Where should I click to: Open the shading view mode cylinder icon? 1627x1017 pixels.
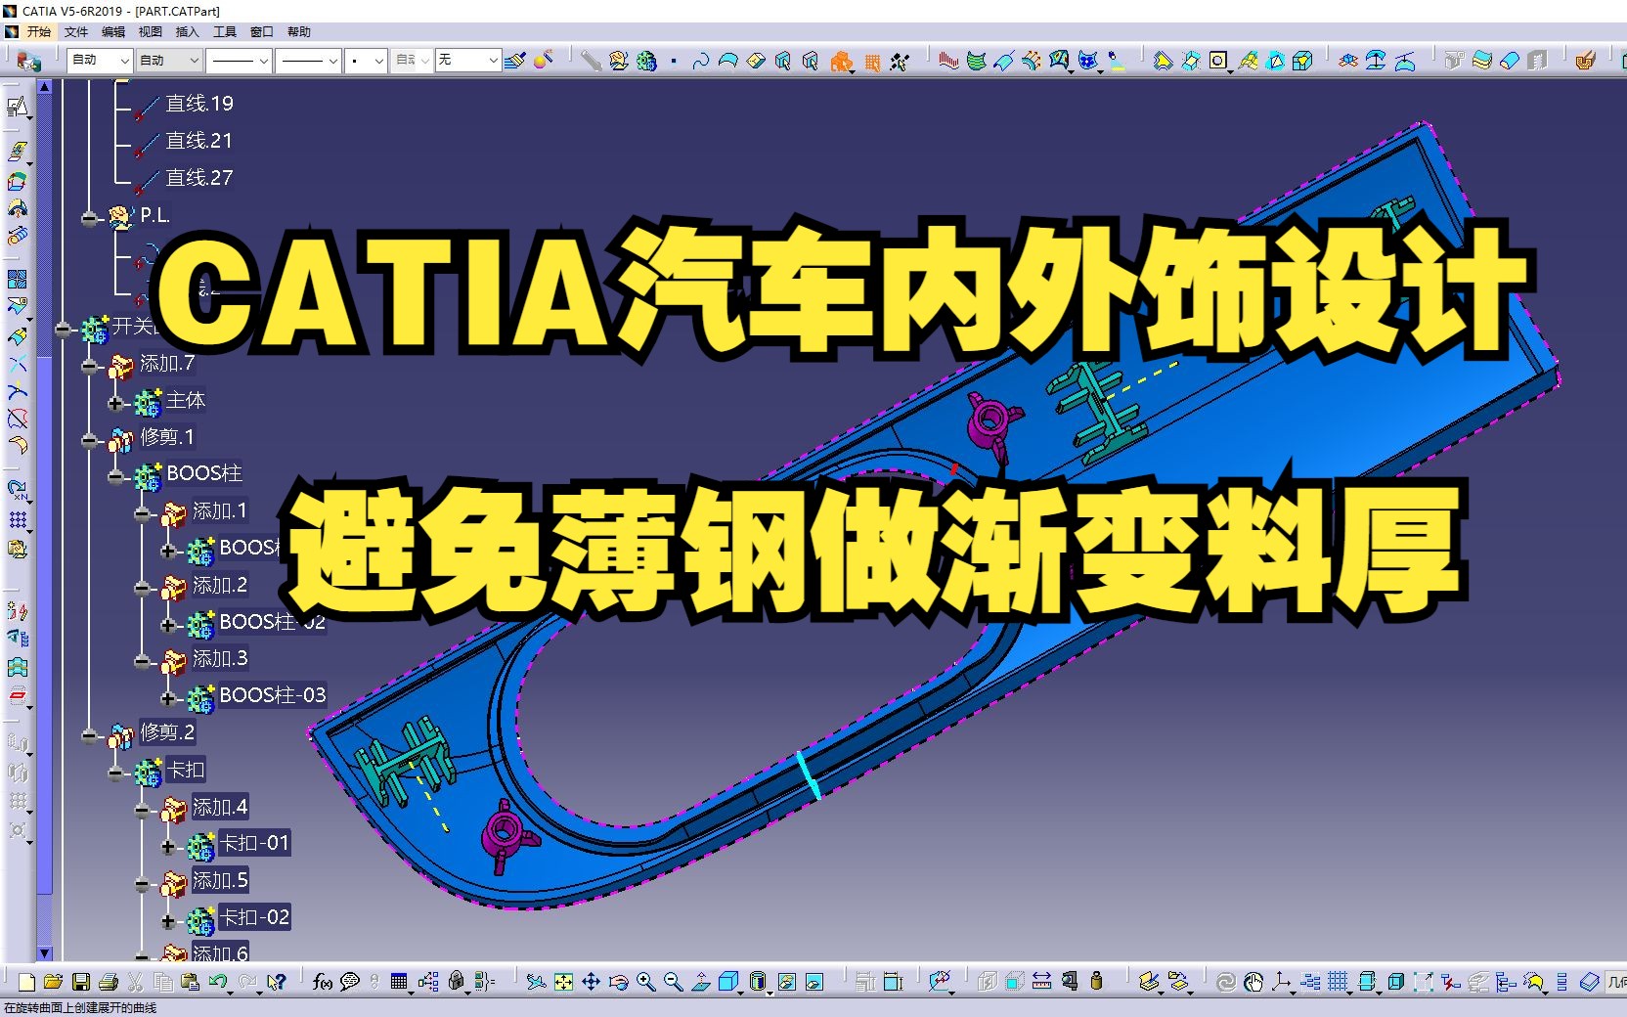coord(758,982)
